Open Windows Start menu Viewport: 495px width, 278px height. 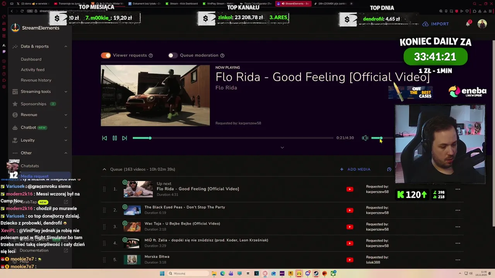click(x=162, y=273)
